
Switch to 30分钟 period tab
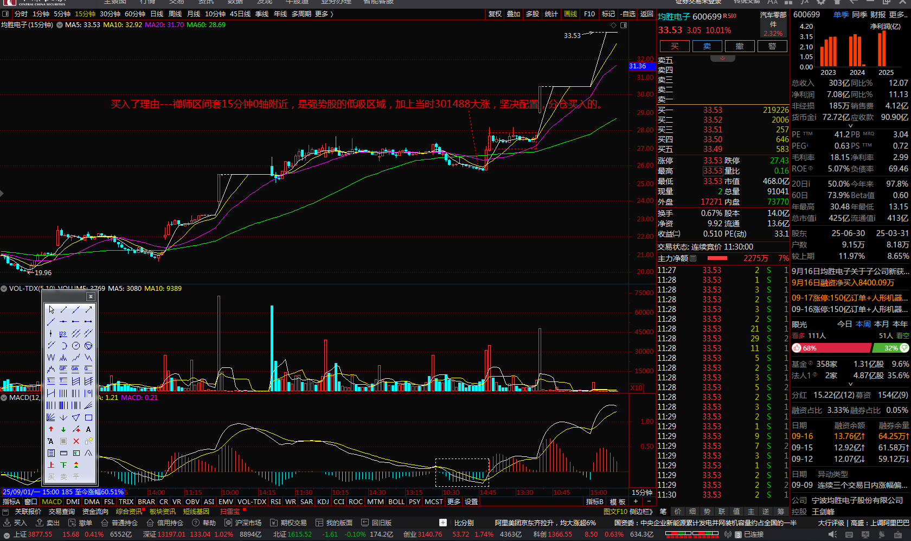click(x=110, y=14)
